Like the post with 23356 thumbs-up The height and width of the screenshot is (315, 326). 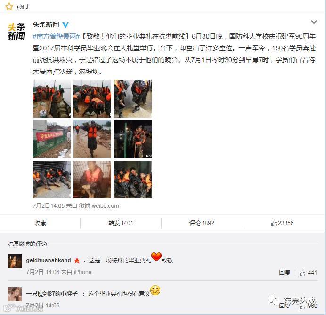coord(282,223)
